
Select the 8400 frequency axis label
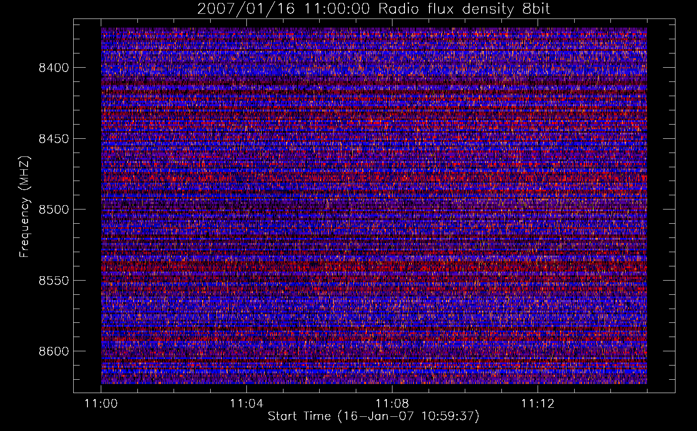(54, 68)
